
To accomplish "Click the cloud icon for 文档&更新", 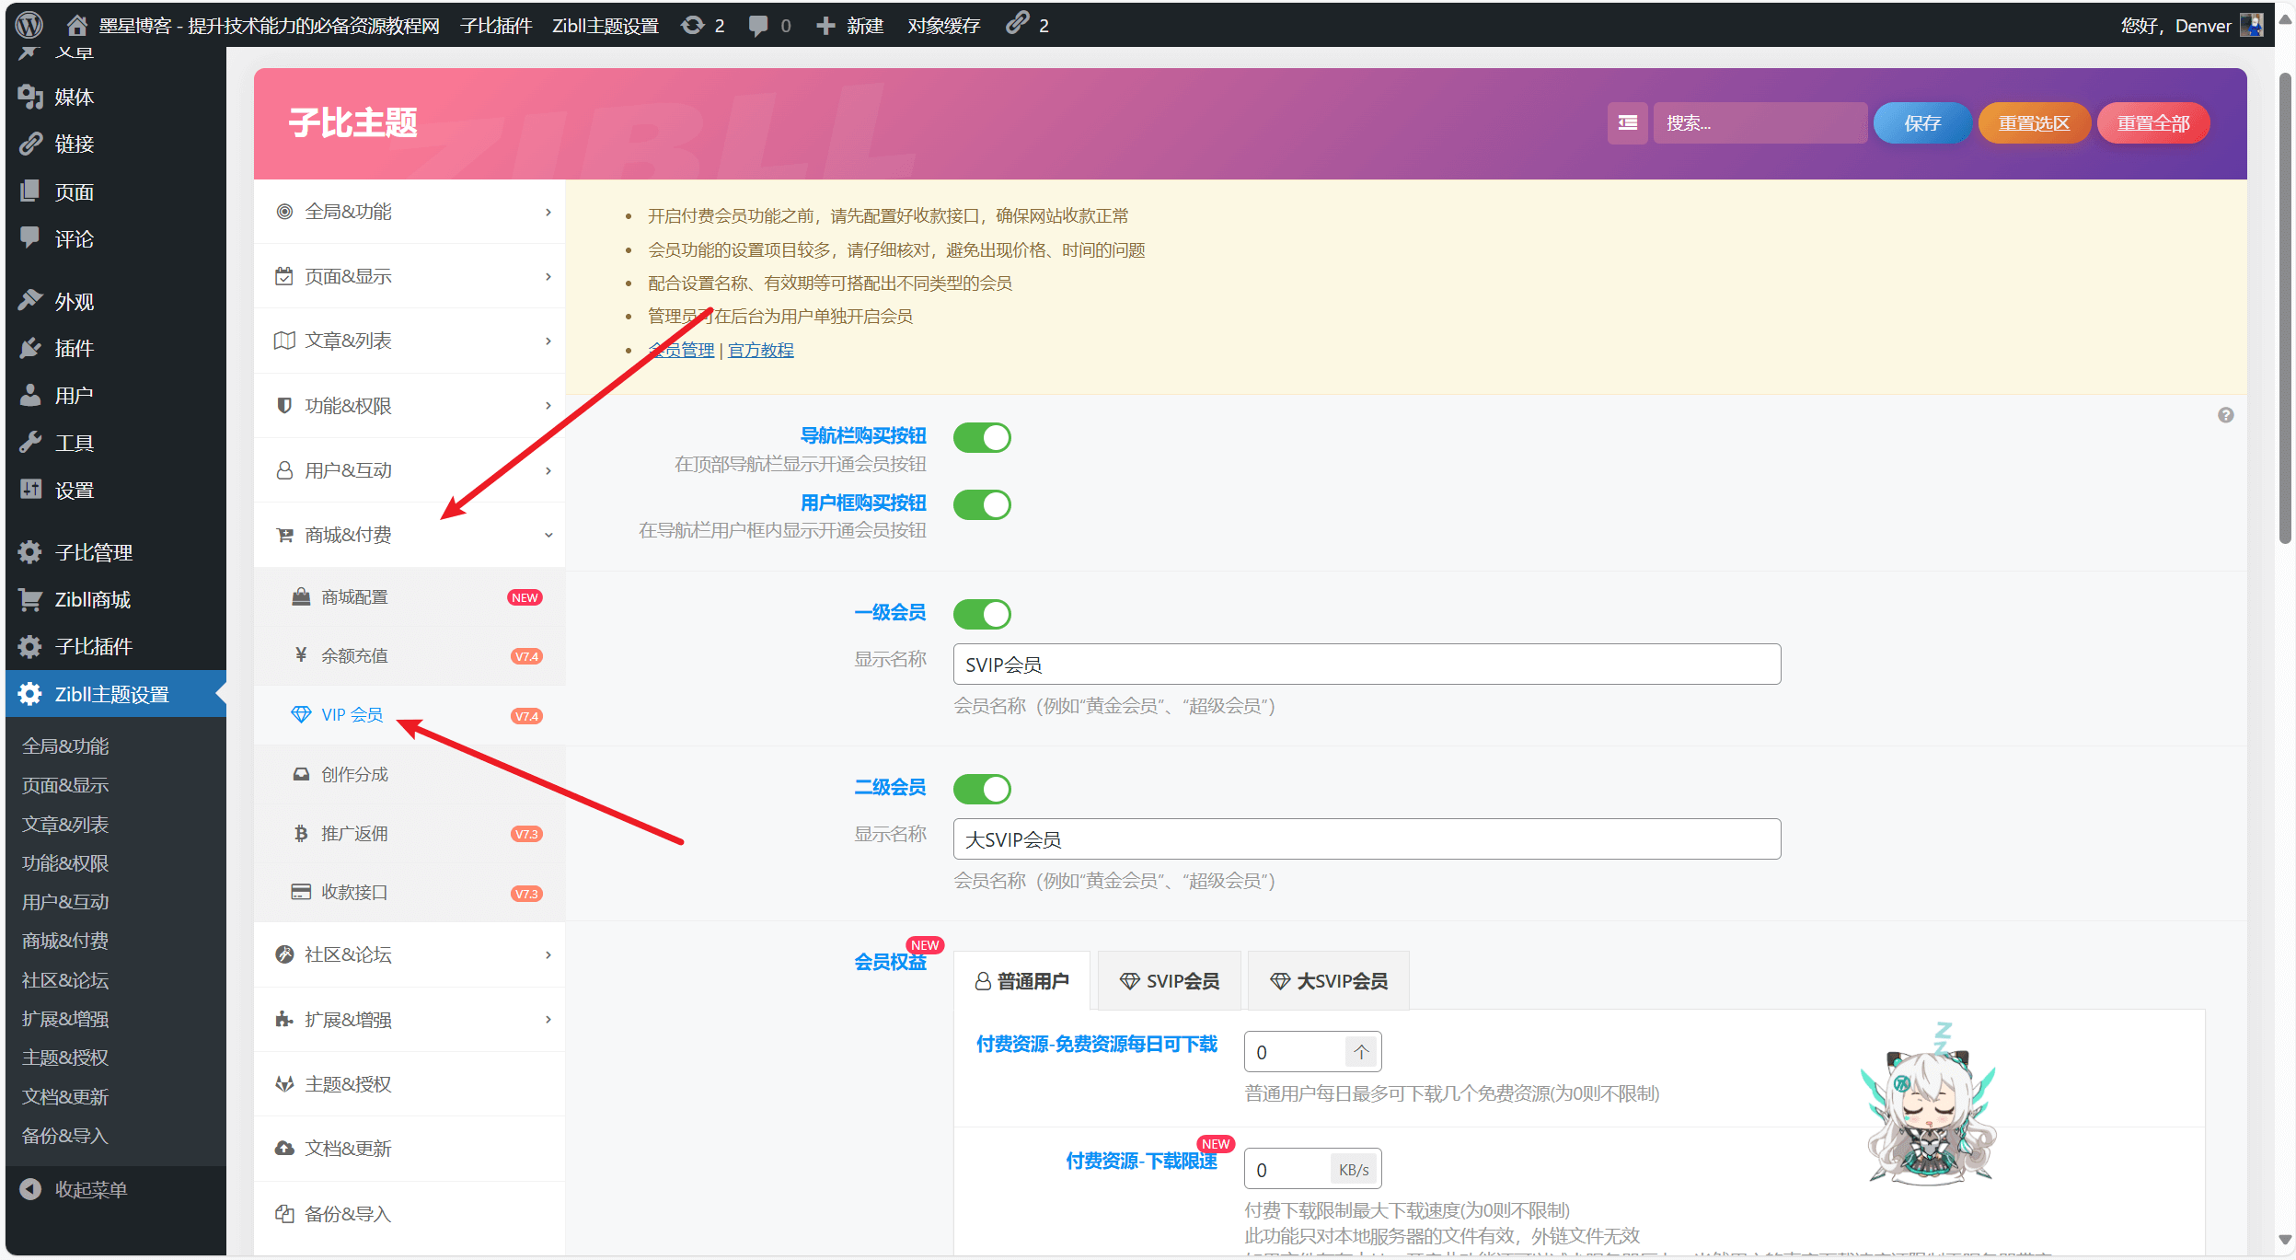I will pyautogui.click(x=284, y=1149).
